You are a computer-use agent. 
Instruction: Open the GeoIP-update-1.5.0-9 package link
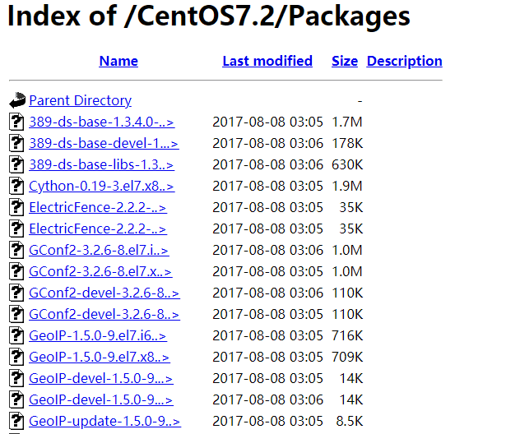coord(104,421)
